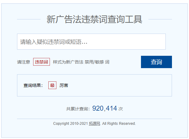Viewport: 189px width, 139px height.
Task: Open the 拓源网 link in footer
Action: [94, 124]
